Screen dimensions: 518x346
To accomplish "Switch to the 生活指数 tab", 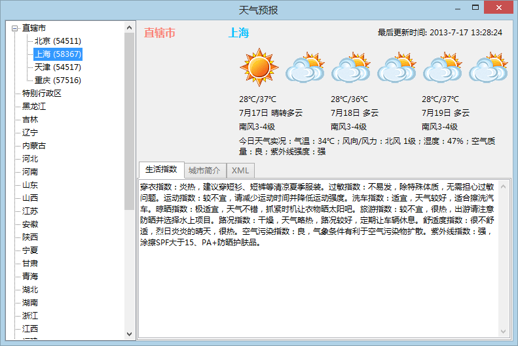I will (x=161, y=169).
